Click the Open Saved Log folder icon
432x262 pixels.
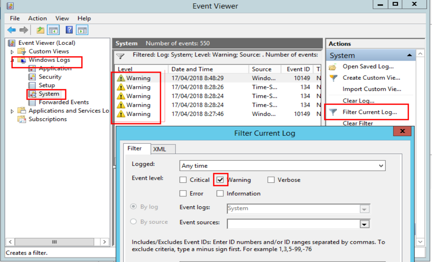(x=333, y=67)
